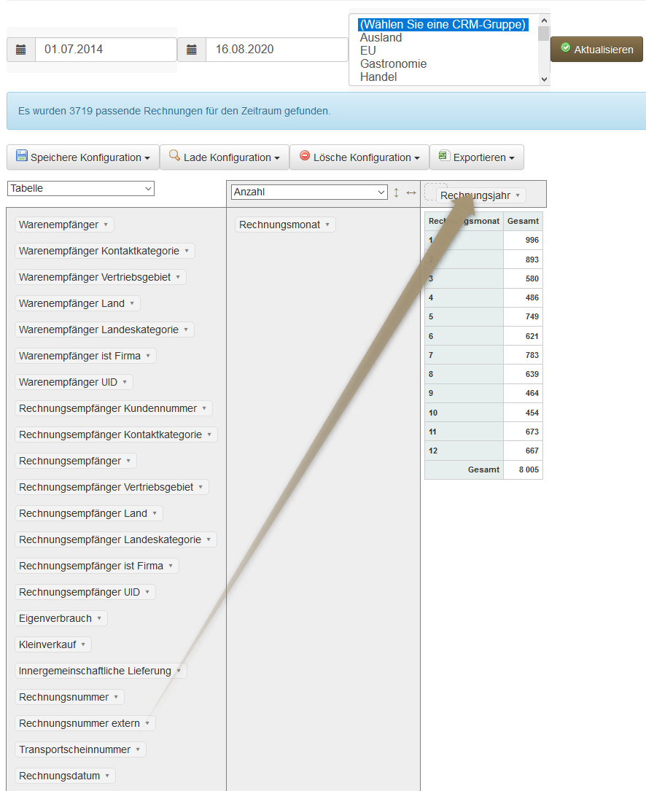Open the Lade Konfiguration menu

225,157
